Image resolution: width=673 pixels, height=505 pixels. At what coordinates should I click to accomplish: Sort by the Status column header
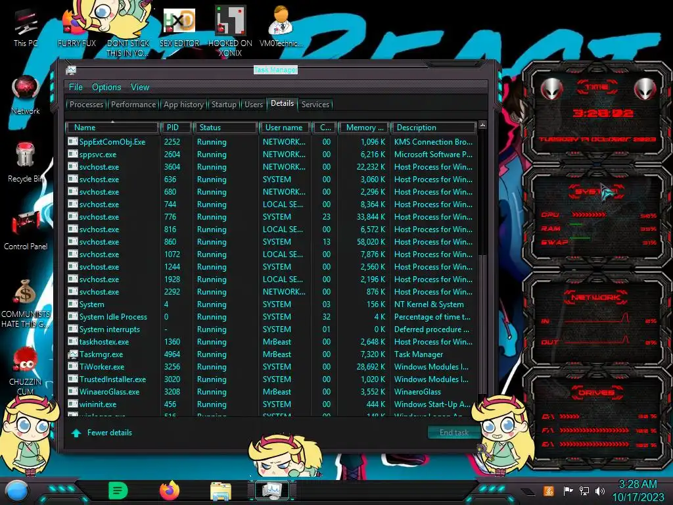point(226,128)
